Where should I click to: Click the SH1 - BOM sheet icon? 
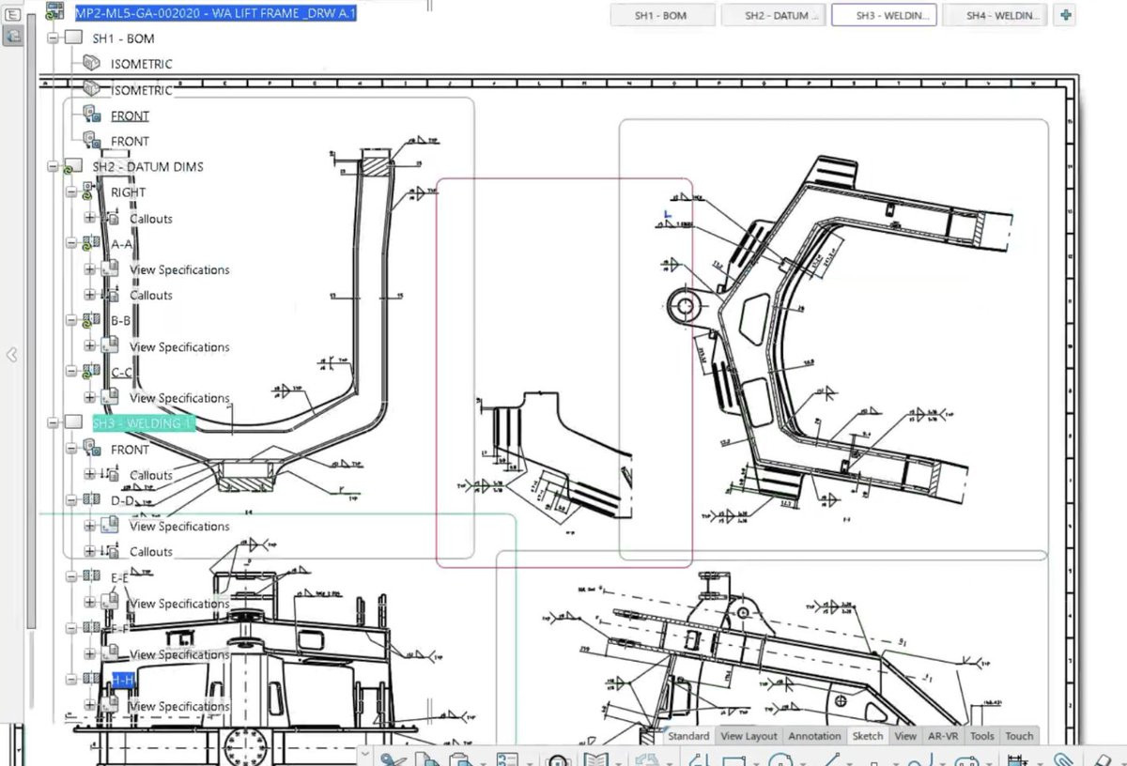point(74,38)
